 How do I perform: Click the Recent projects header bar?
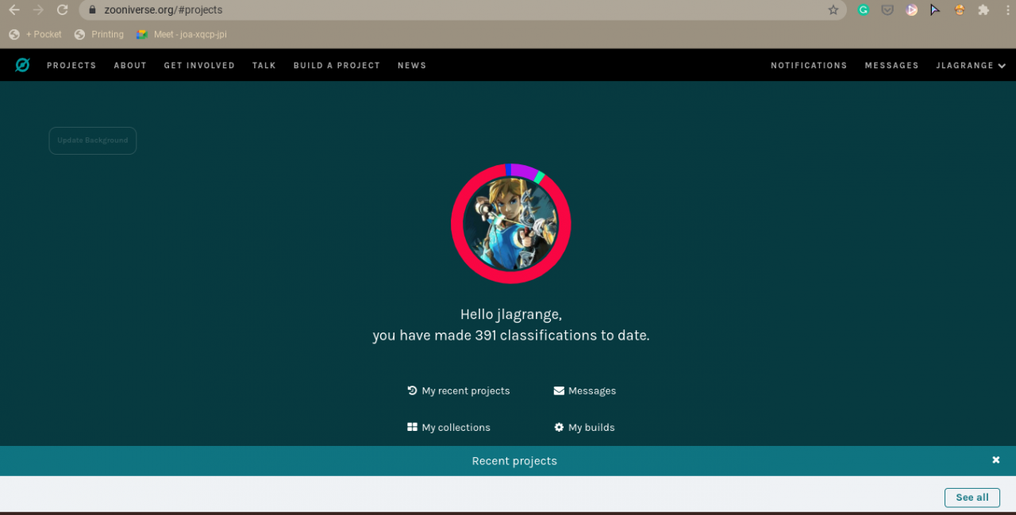click(508, 461)
